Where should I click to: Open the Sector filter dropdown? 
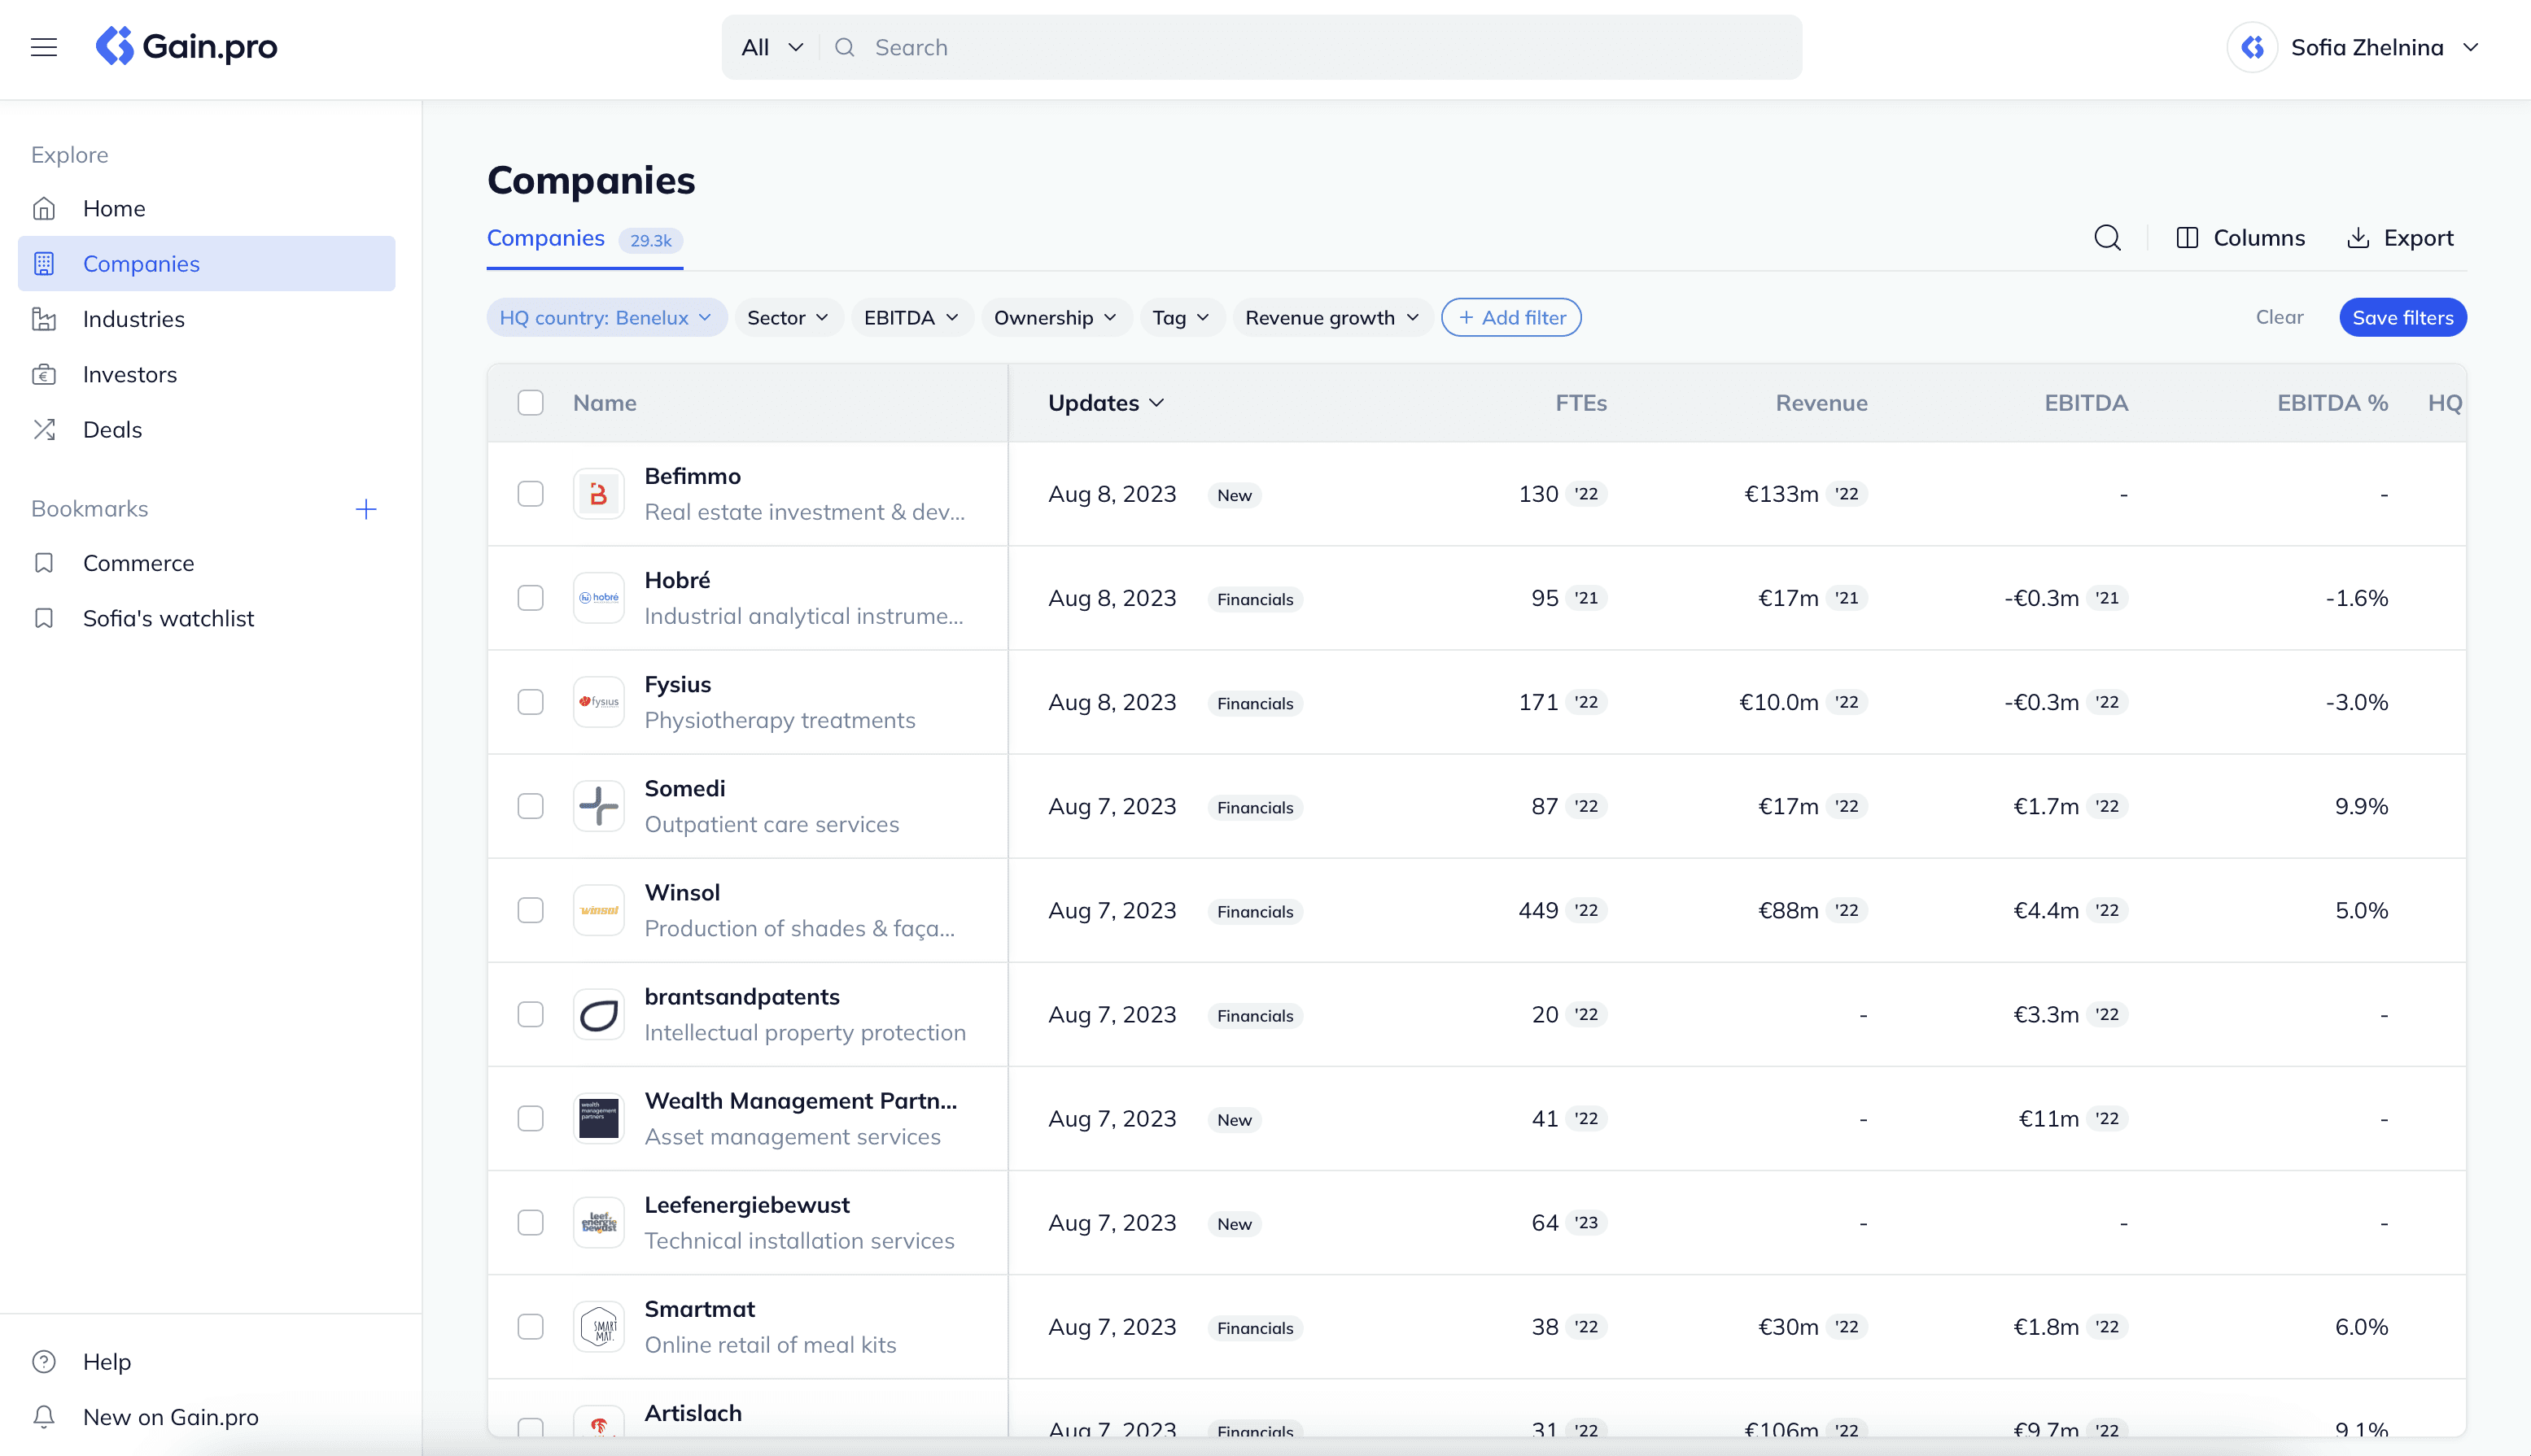(789, 317)
